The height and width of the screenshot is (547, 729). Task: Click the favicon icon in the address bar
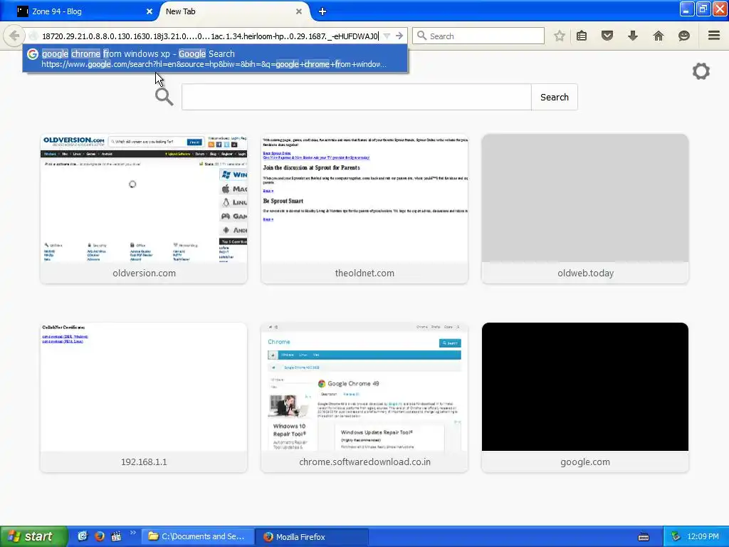[x=33, y=36]
